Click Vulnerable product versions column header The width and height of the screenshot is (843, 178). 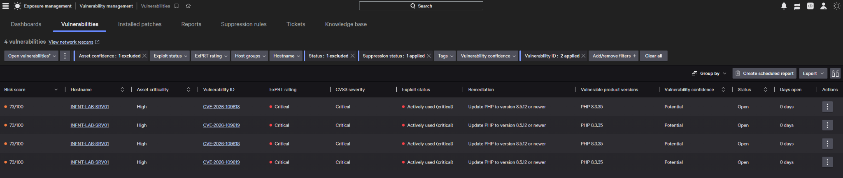tap(609, 89)
